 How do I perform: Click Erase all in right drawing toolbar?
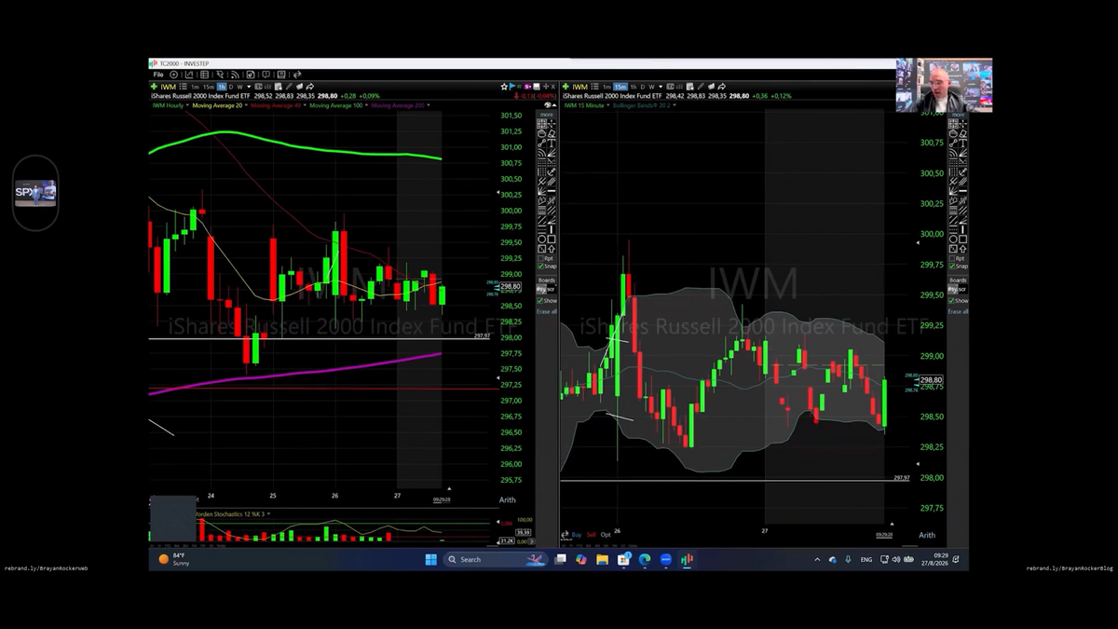(x=959, y=311)
